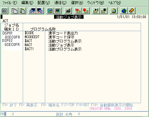Open the keyboard setup icon
This screenshot has height=117, width=149.
68,11
